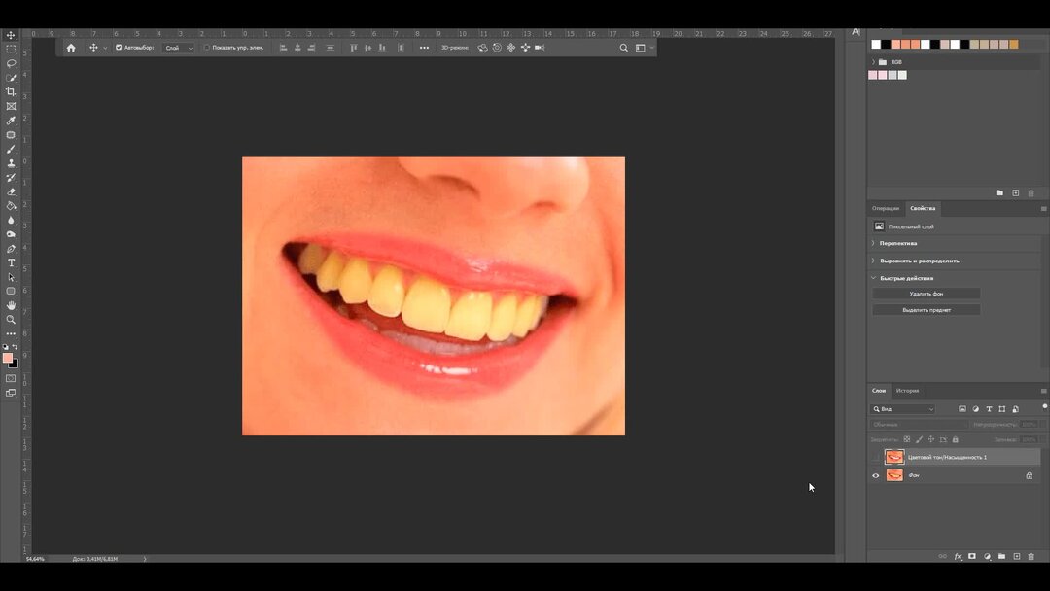1050x591 pixels.
Task: Open the Layers panel flyout menu
Action: (x=1043, y=391)
